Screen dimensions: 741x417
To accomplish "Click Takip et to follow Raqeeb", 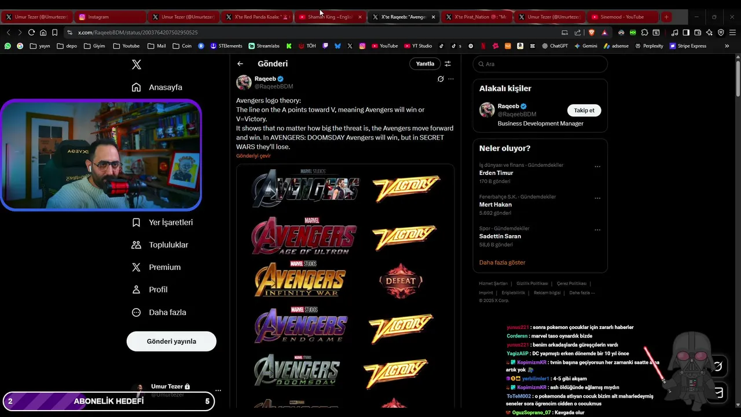I will 584,110.
